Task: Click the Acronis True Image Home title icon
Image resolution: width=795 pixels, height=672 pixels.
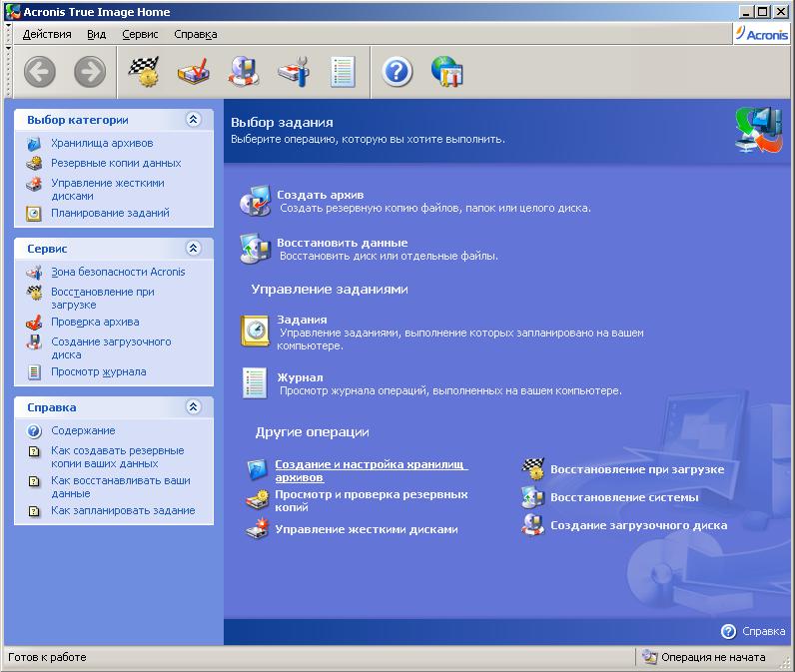Action: click(x=13, y=12)
